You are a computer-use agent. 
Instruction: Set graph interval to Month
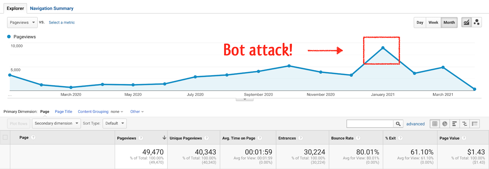(x=449, y=22)
